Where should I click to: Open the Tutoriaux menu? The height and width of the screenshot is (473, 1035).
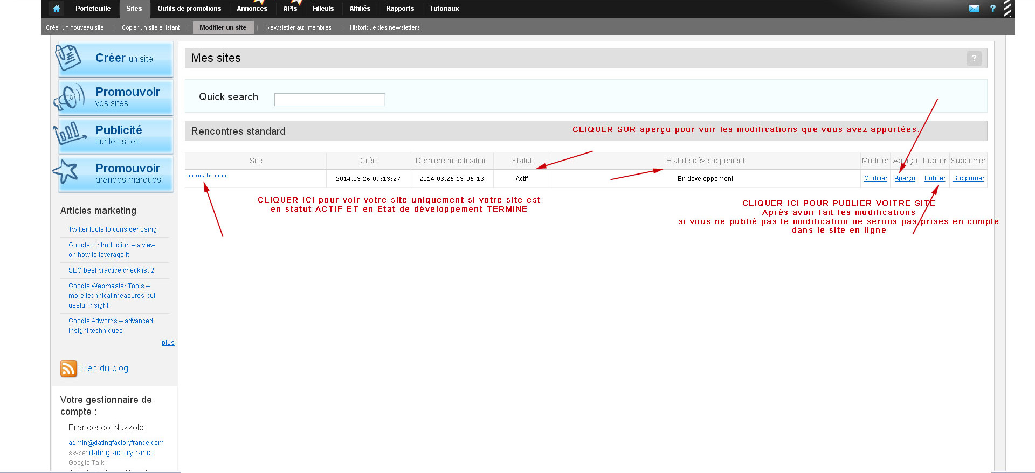444,9
